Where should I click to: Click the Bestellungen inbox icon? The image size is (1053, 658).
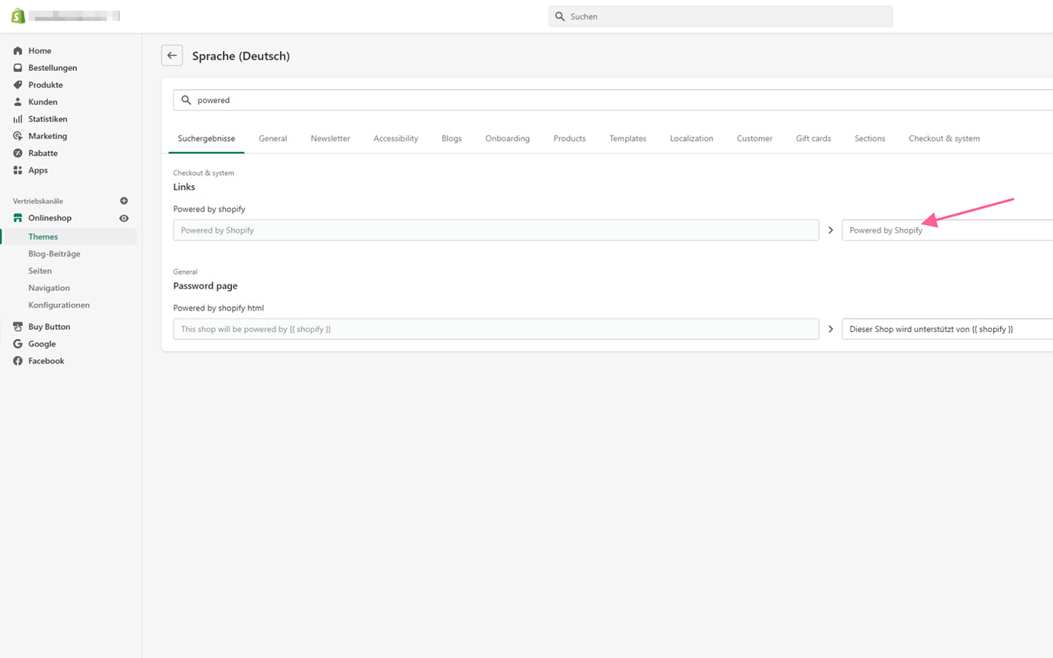[18, 68]
